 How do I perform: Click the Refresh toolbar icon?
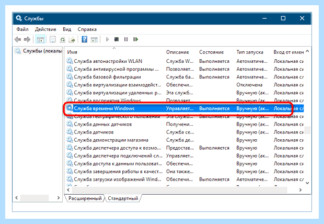tap(62, 39)
